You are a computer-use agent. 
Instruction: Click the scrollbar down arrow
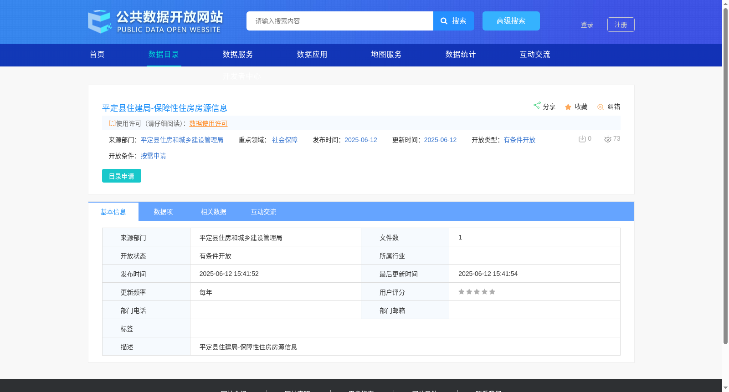coord(725,388)
